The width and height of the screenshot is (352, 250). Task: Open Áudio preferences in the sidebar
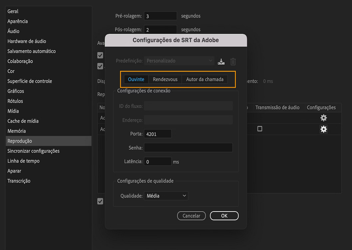tap(14, 31)
